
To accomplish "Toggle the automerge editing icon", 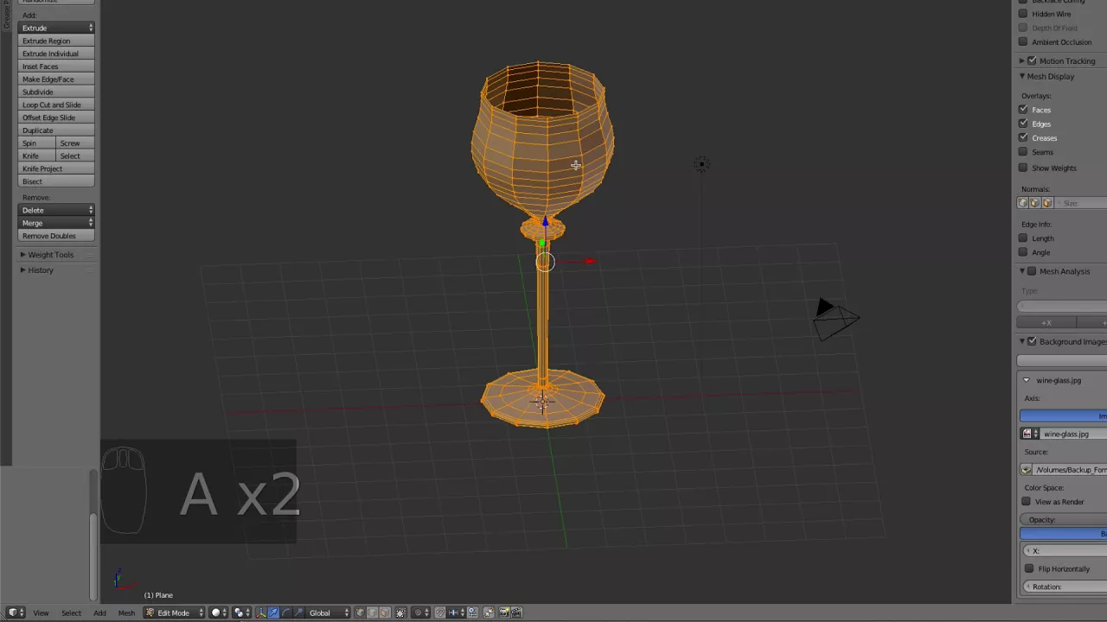I will 489,612.
